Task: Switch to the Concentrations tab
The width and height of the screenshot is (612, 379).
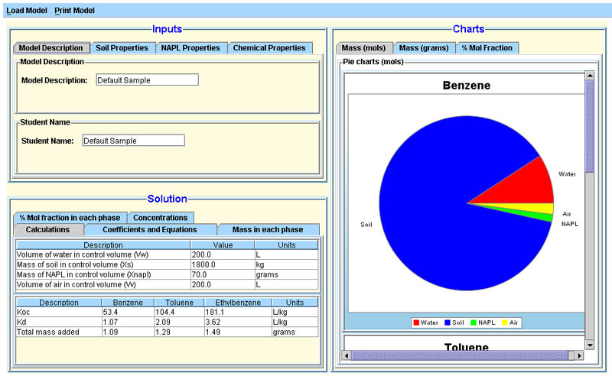Action: [x=160, y=218]
